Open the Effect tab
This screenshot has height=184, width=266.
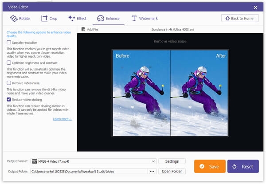click(x=77, y=18)
